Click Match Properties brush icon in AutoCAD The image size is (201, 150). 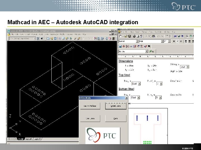click(75, 39)
